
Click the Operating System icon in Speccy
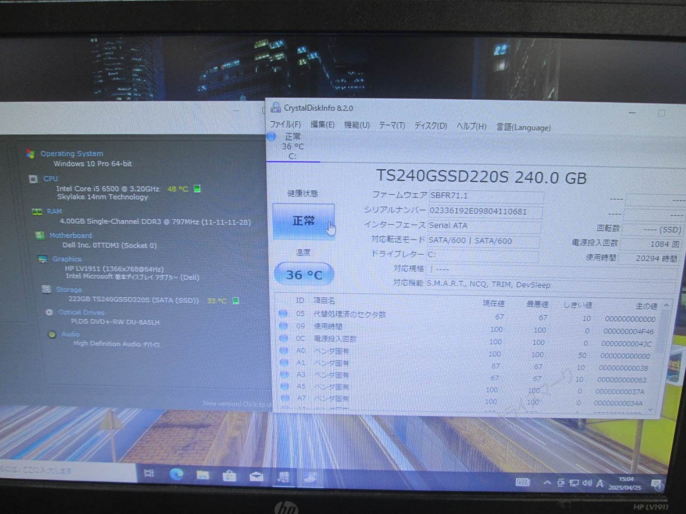(x=30, y=153)
